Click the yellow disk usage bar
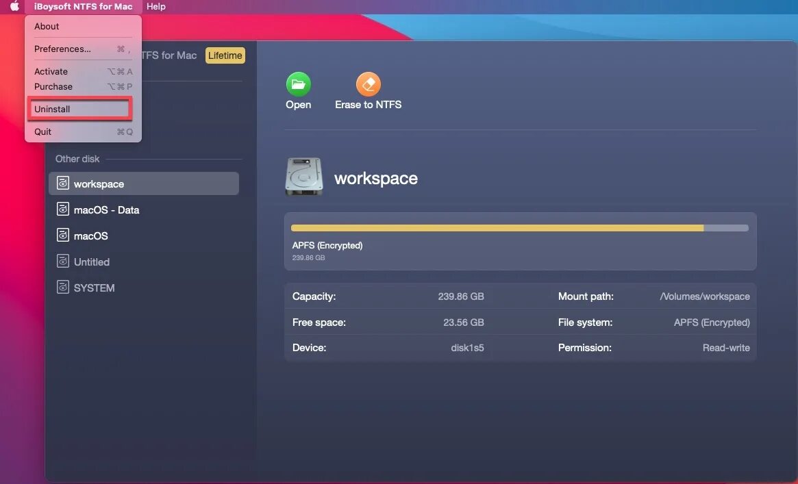The width and height of the screenshot is (798, 484). point(520,228)
